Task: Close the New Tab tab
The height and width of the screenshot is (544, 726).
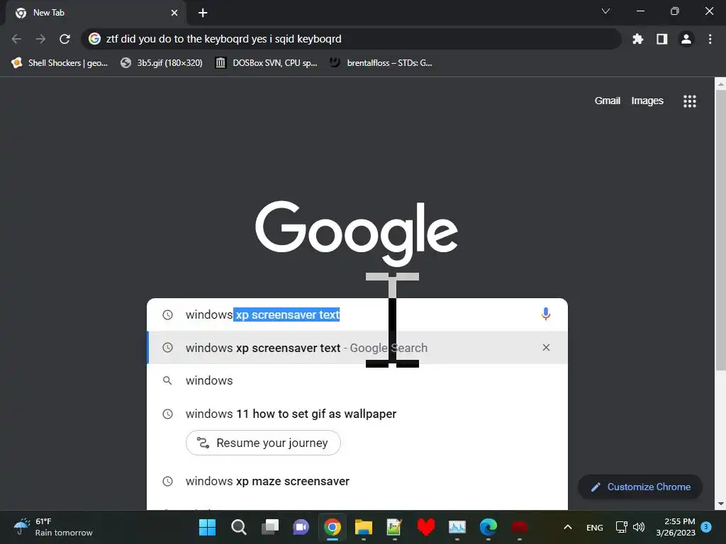Action: (174, 13)
